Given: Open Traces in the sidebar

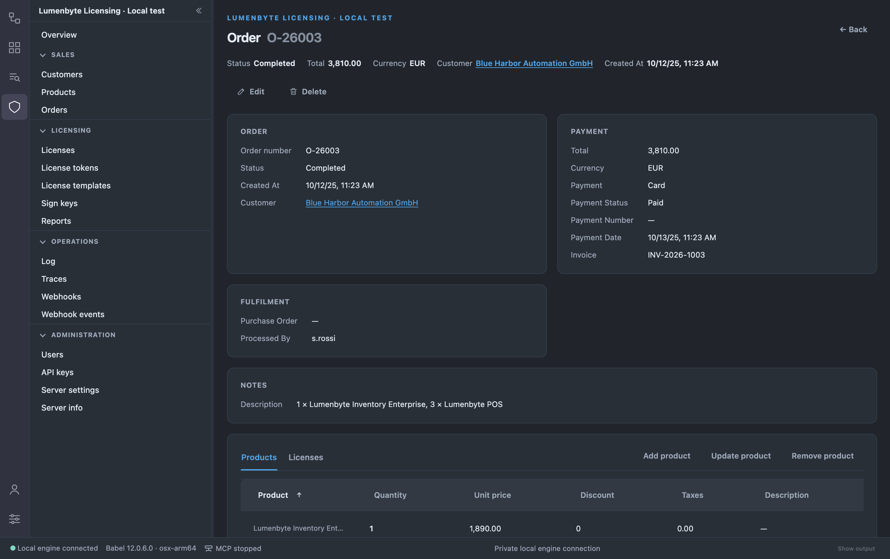Looking at the screenshot, I should [54, 279].
